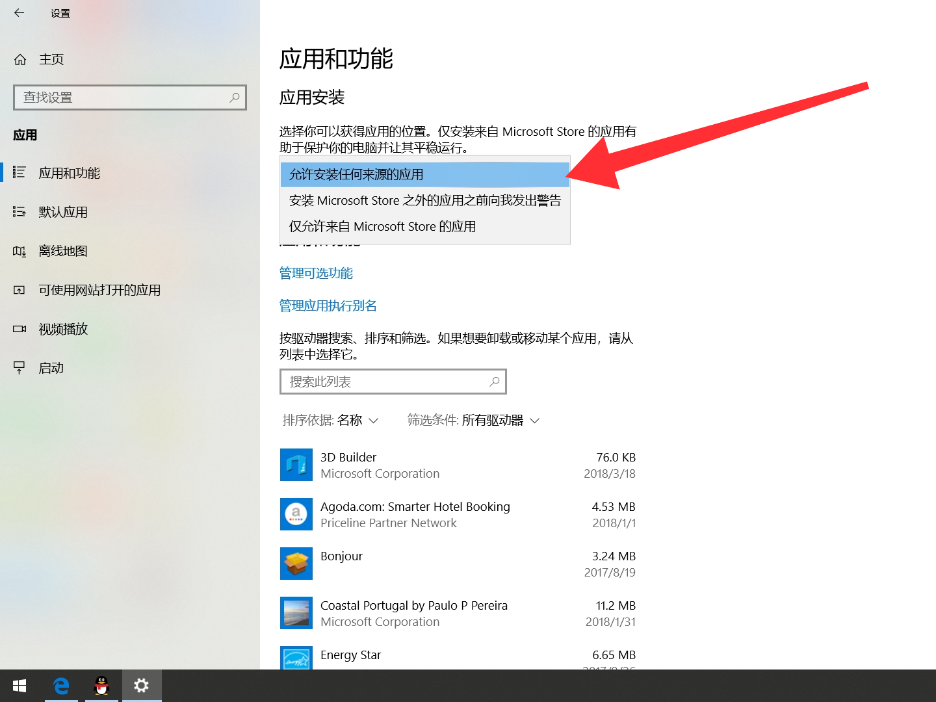Image resolution: width=936 pixels, height=702 pixels.
Task: Click the Settings gear taskbar icon
Action: pos(142,686)
